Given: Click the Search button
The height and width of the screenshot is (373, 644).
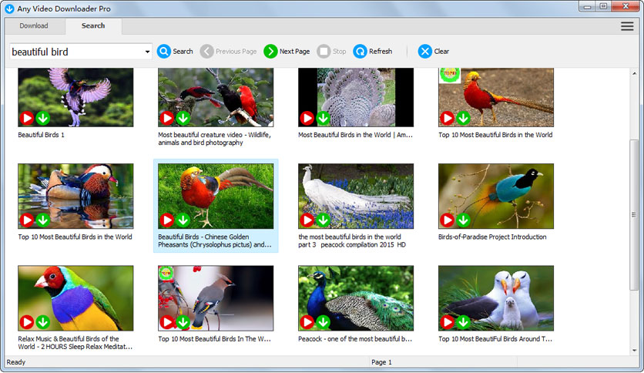Looking at the screenshot, I should pos(175,52).
